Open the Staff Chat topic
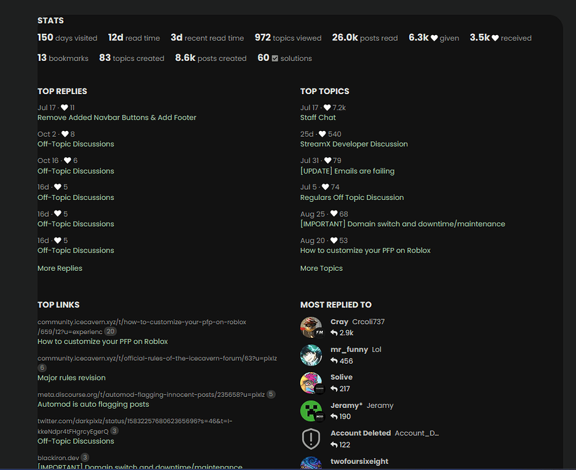Screen dimensions: 576x470 318,118
